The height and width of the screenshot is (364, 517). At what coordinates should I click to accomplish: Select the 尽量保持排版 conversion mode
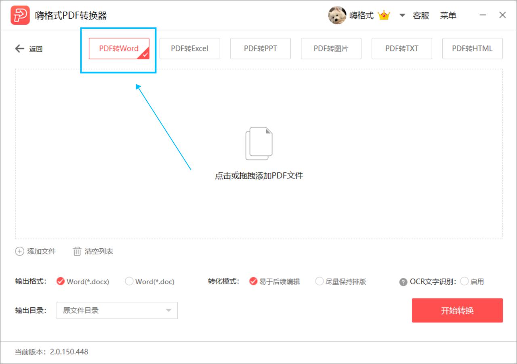[341, 281]
